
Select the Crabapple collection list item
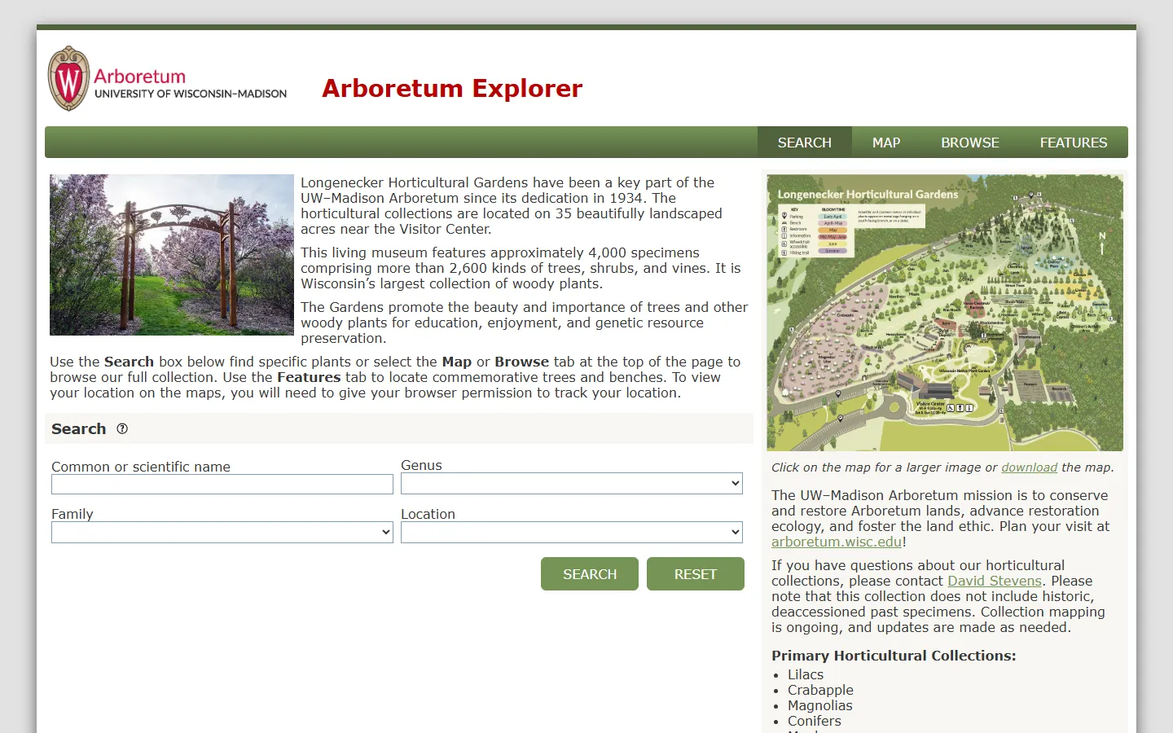(820, 690)
